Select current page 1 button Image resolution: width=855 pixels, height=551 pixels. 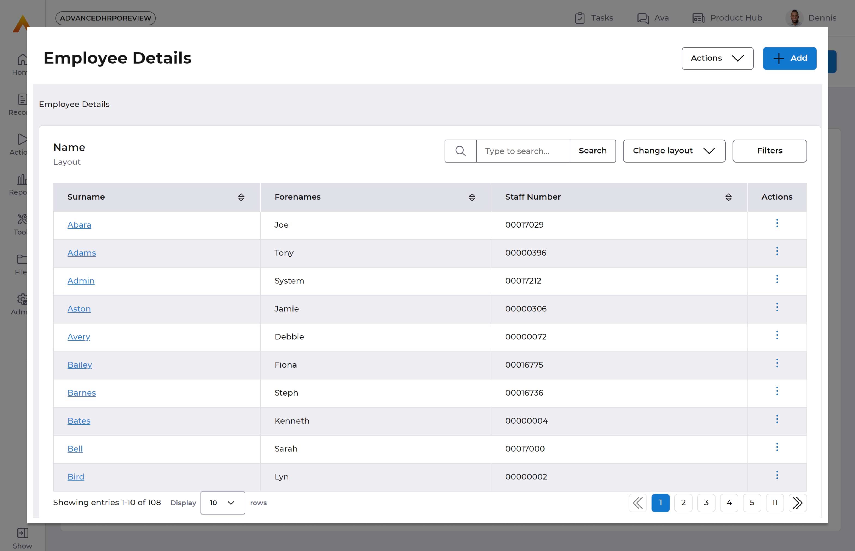click(660, 503)
